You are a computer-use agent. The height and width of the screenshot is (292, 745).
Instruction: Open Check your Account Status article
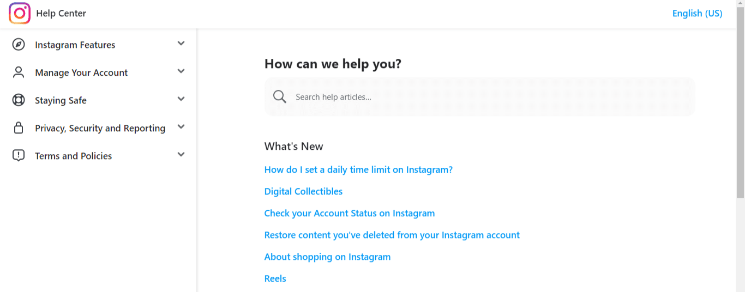click(350, 214)
